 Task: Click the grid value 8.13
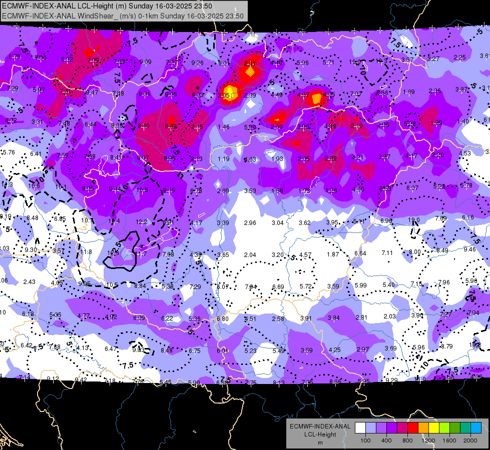coord(279,382)
